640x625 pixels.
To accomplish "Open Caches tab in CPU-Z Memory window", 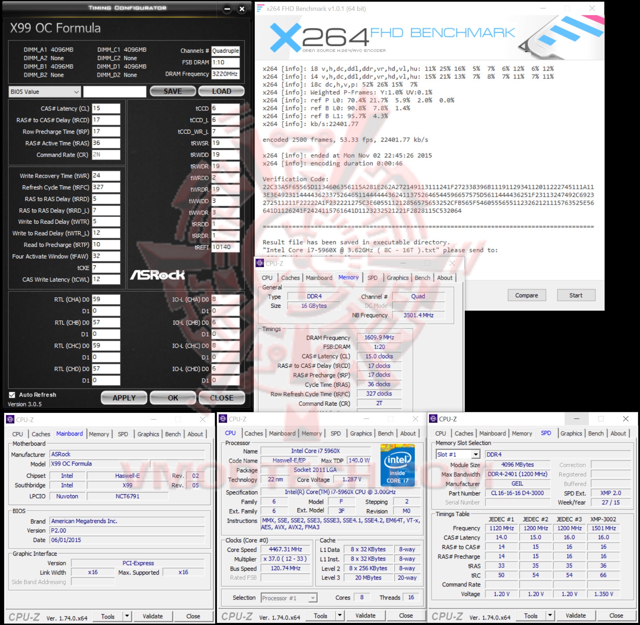I will tap(290, 278).
